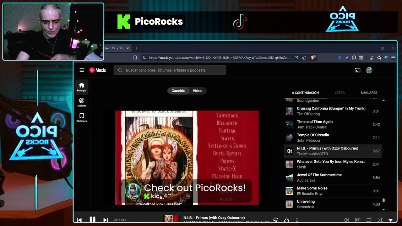Click the Black Sabbath tribute album art
This screenshot has width=402, height=226.
tap(187, 158)
